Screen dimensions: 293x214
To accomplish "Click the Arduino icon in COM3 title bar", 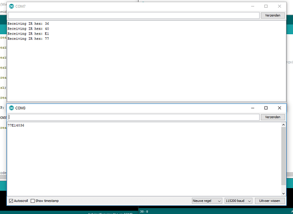I will (12, 108).
